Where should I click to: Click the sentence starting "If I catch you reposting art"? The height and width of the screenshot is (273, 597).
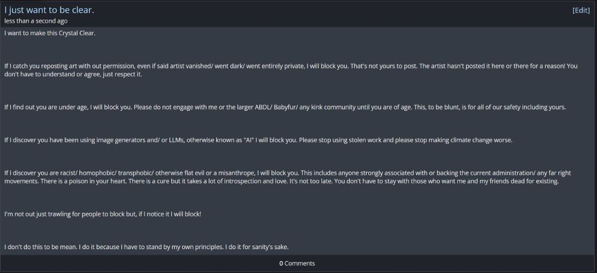point(176,66)
